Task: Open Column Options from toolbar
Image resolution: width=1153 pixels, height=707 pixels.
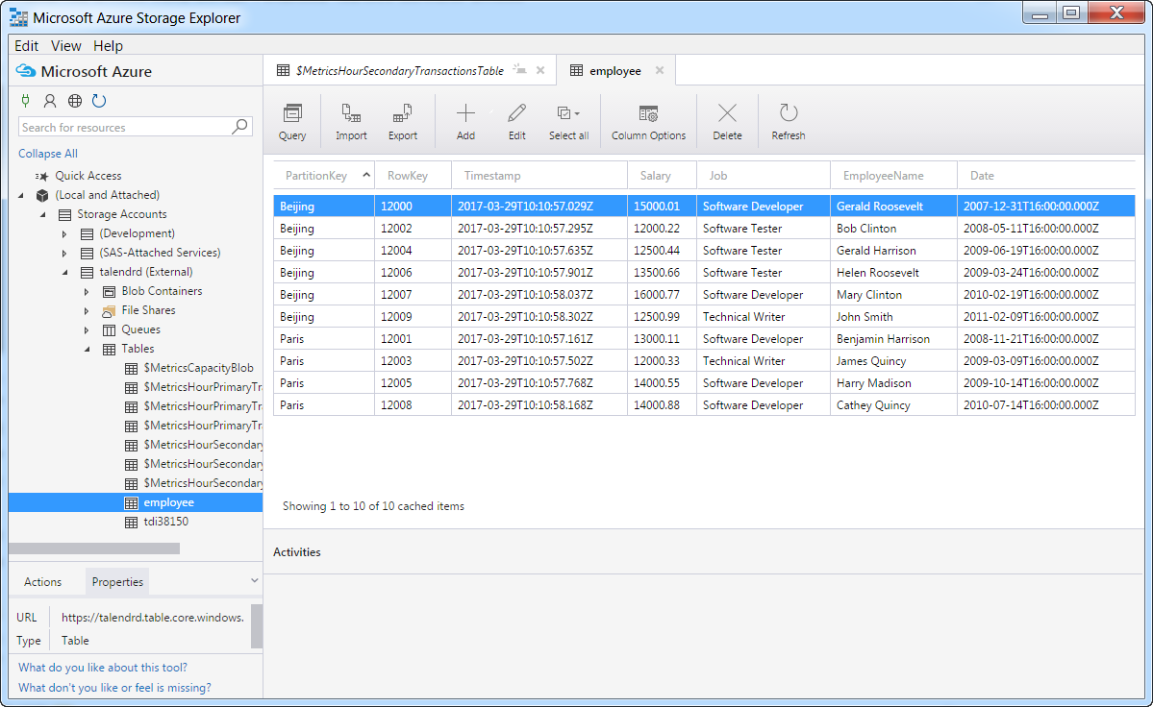Action: (648, 121)
